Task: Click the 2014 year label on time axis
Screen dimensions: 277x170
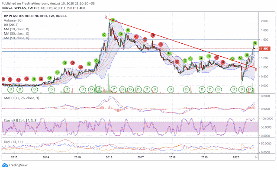Action: point(46,157)
